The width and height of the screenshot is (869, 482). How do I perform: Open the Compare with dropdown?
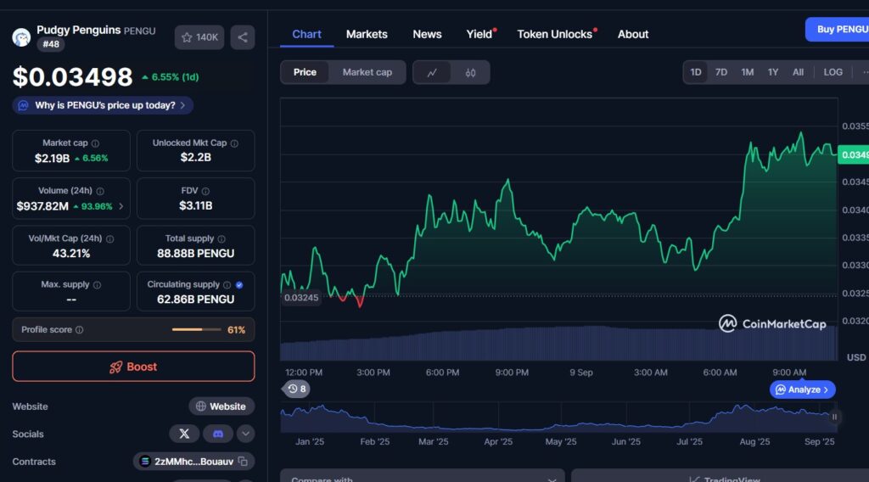click(x=423, y=476)
